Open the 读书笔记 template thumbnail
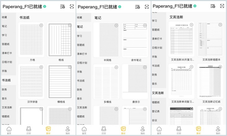 (135, 40)
